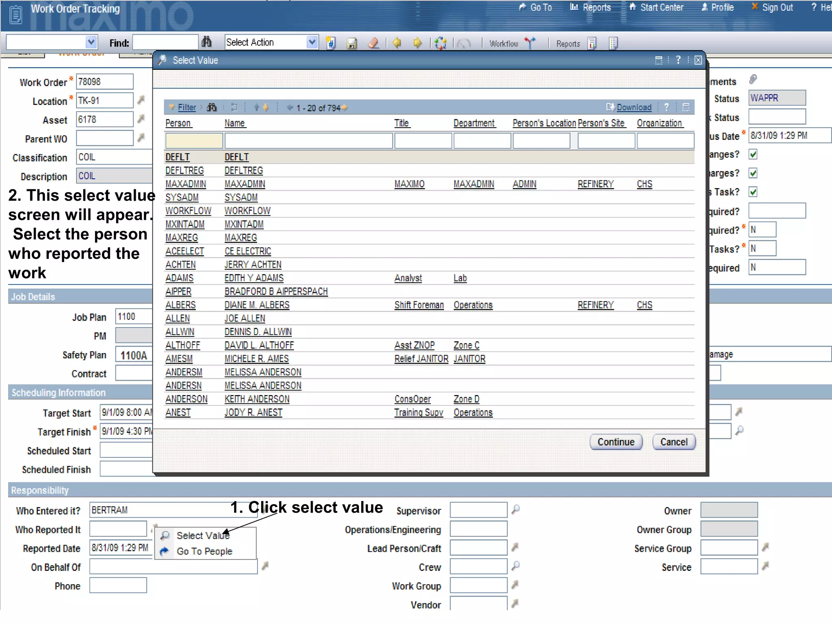Choose Select Value from the popup menu
The height and width of the screenshot is (624, 832).
[x=203, y=536]
